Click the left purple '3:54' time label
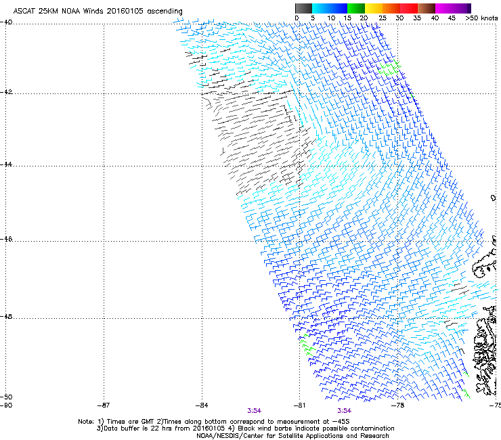Viewport: 501px width, 440px height. tap(255, 411)
